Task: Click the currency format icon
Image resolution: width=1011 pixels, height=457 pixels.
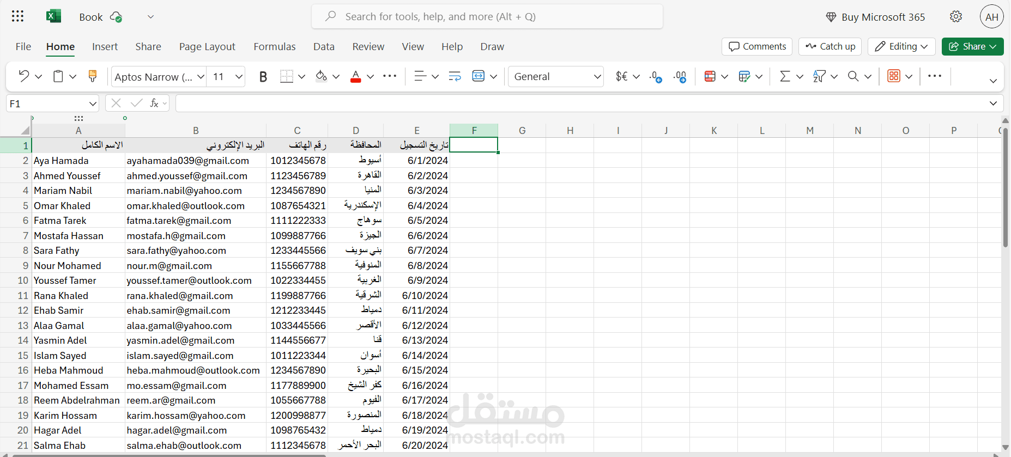Action: tap(621, 76)
